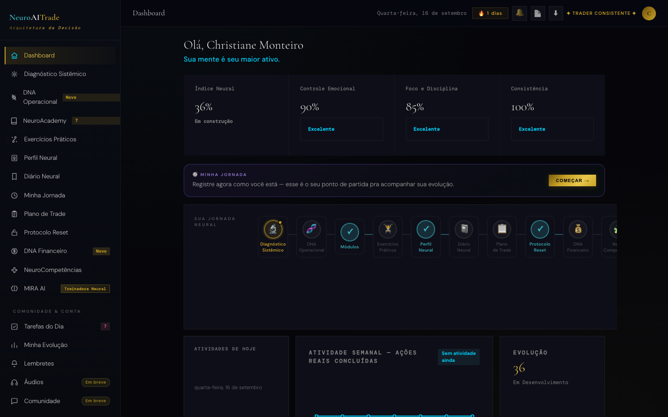Open DNA Financeiro sidebar item

(60, 251)
